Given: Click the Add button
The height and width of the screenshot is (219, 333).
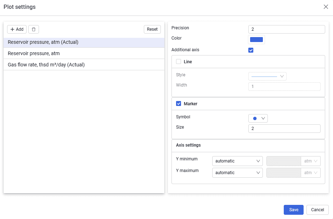Looking at the screenshot, I should (17, 29).
